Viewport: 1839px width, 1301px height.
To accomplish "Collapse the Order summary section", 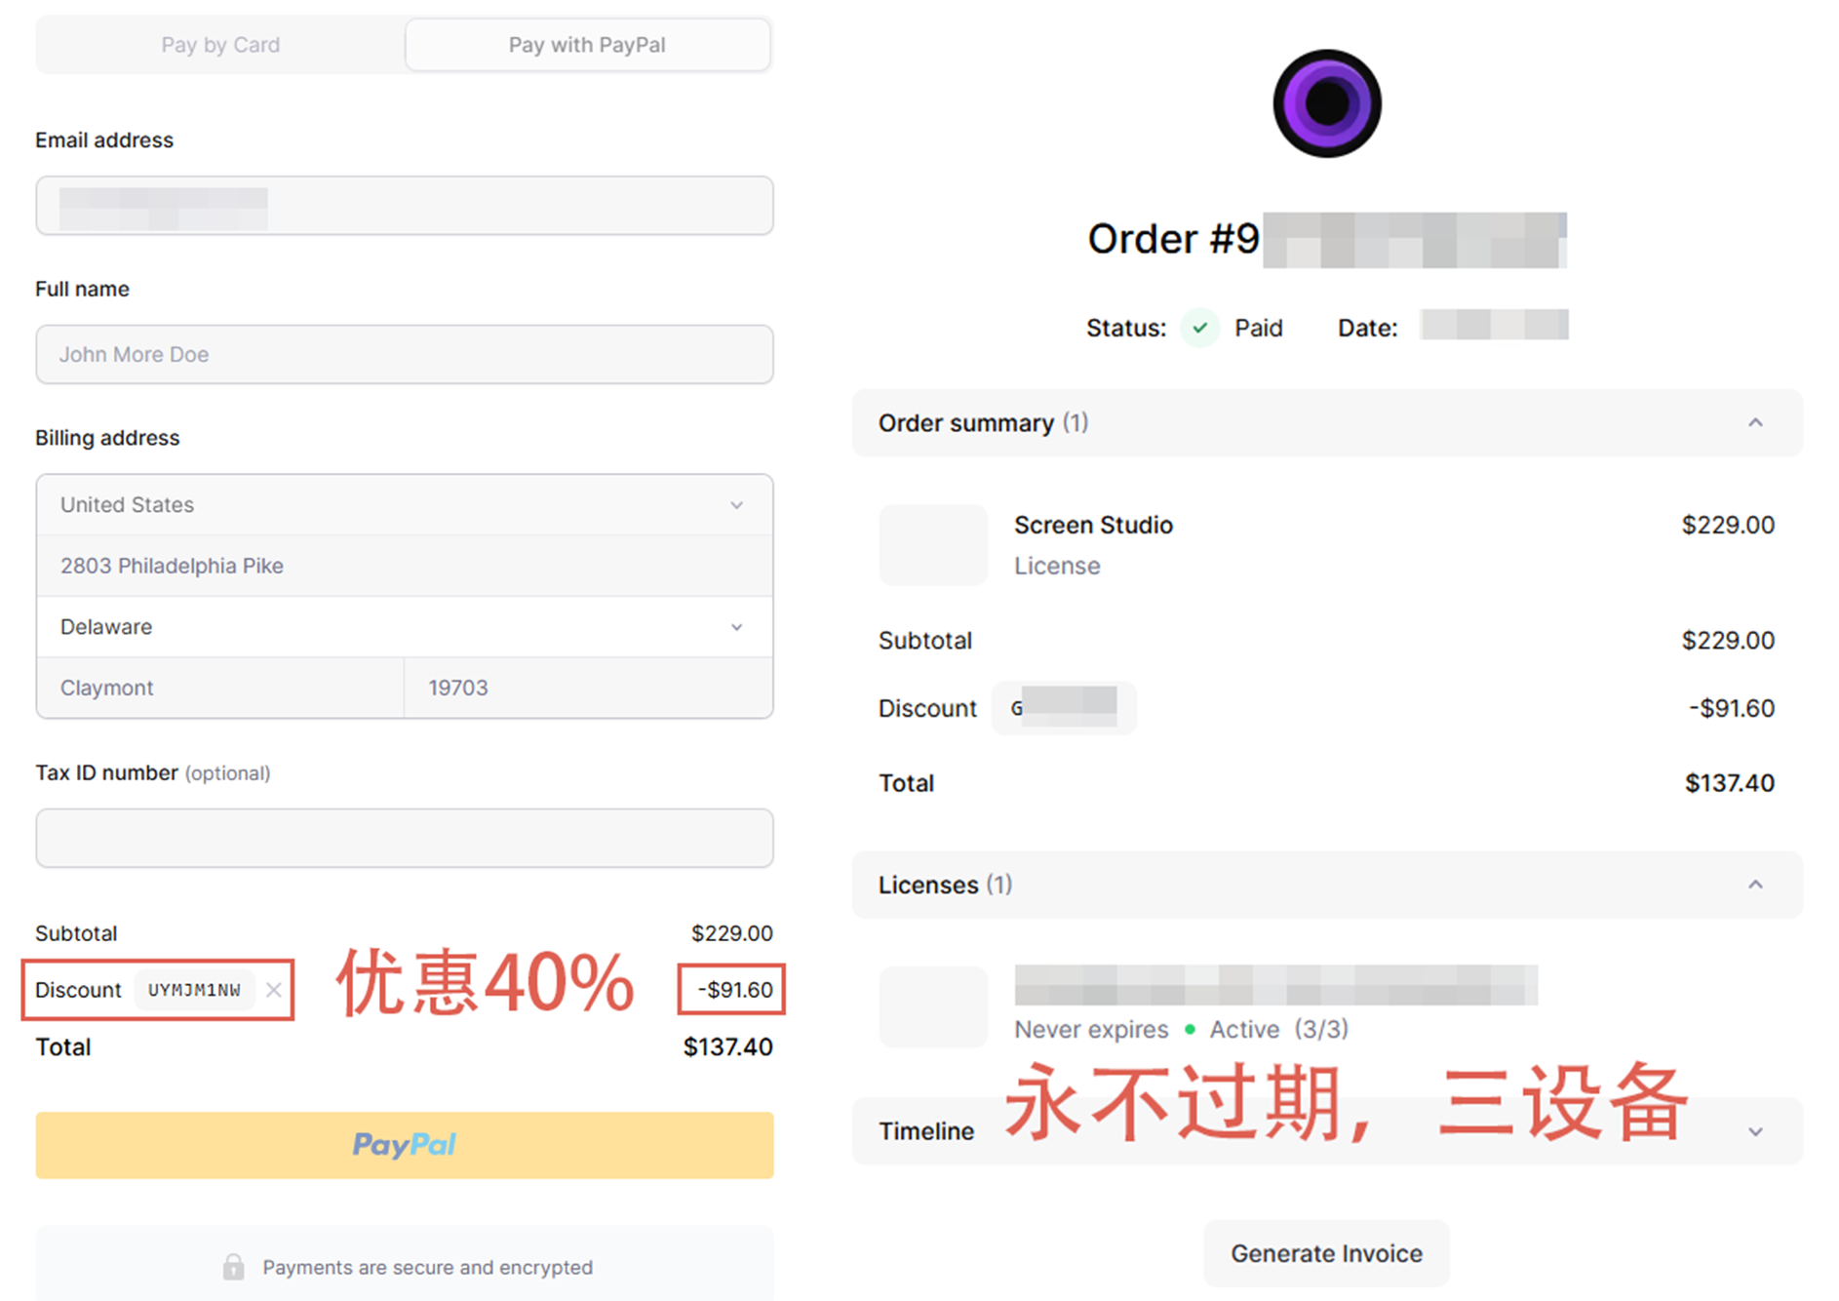I will click(x=1327, y=423).
